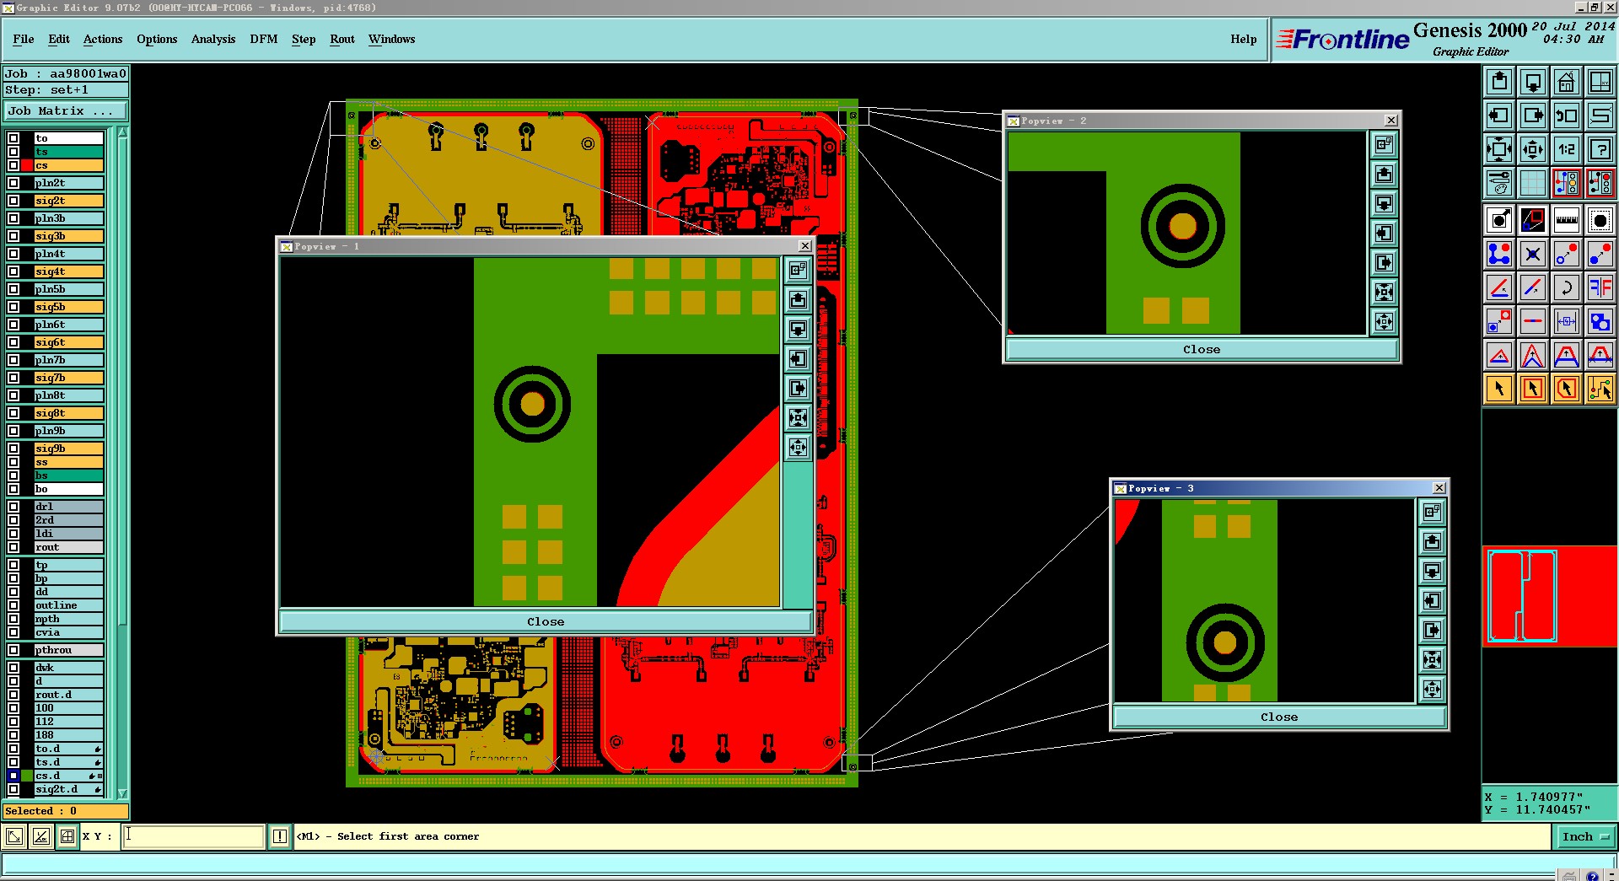Toggle checkbox for layer 'outline'

13,605
